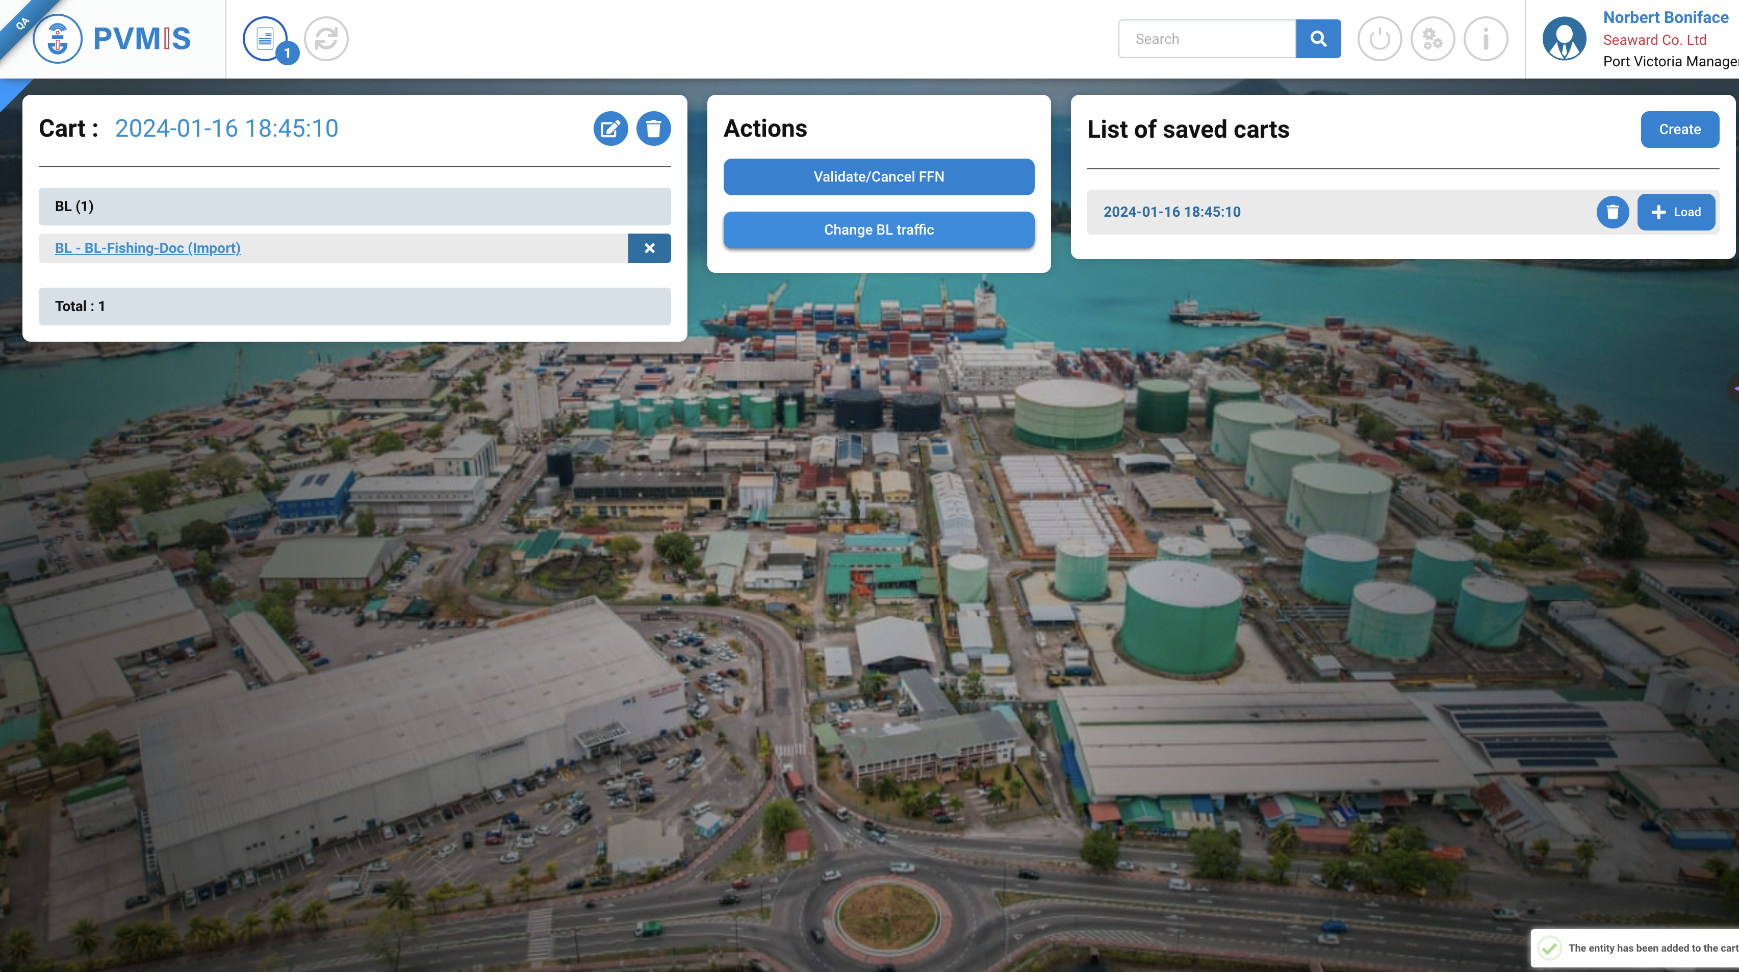
Task: Open the BL - BL-Fishing-Doc (Import) link
Action: tap(148, 248)
